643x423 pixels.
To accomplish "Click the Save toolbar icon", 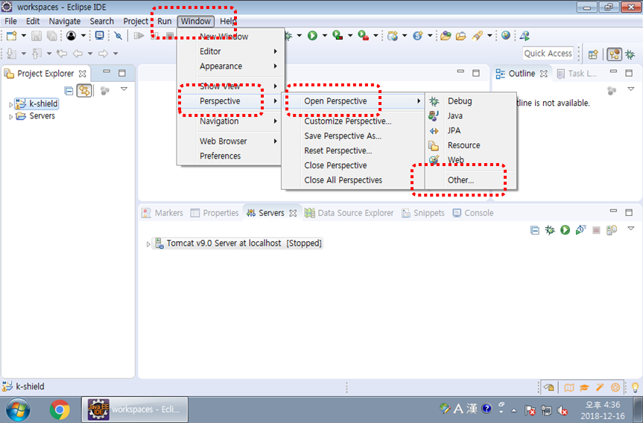I will point(37,36).
